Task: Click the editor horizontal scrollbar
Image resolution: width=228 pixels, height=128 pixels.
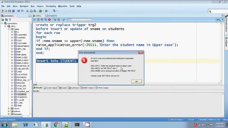Action: (x=128, y=83)
